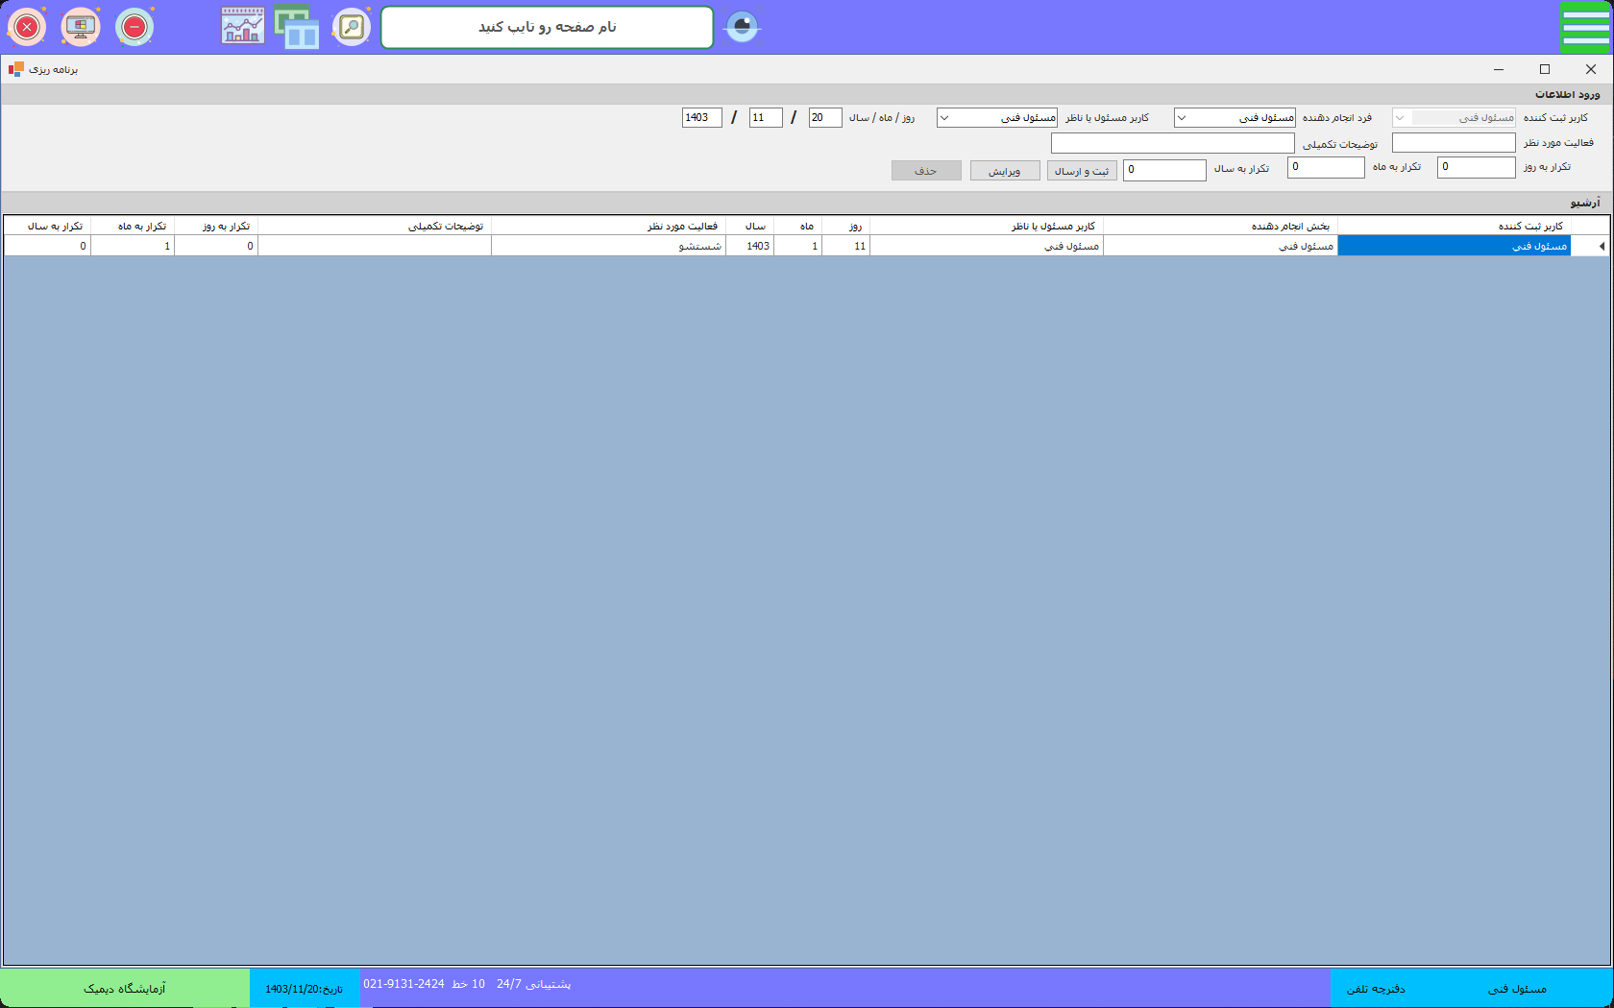
Task: Click the ویرایش edit button
Action: 1005,171
